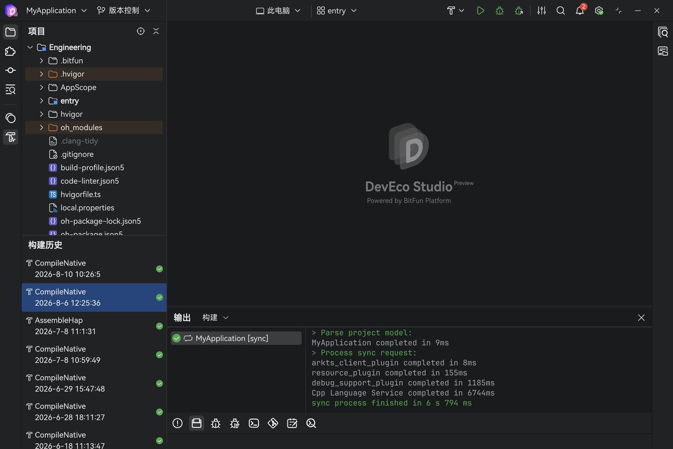673x449 pixels.
Task: Open the problems warning icon in bottom bar
Action: click(x=178, y=423)
